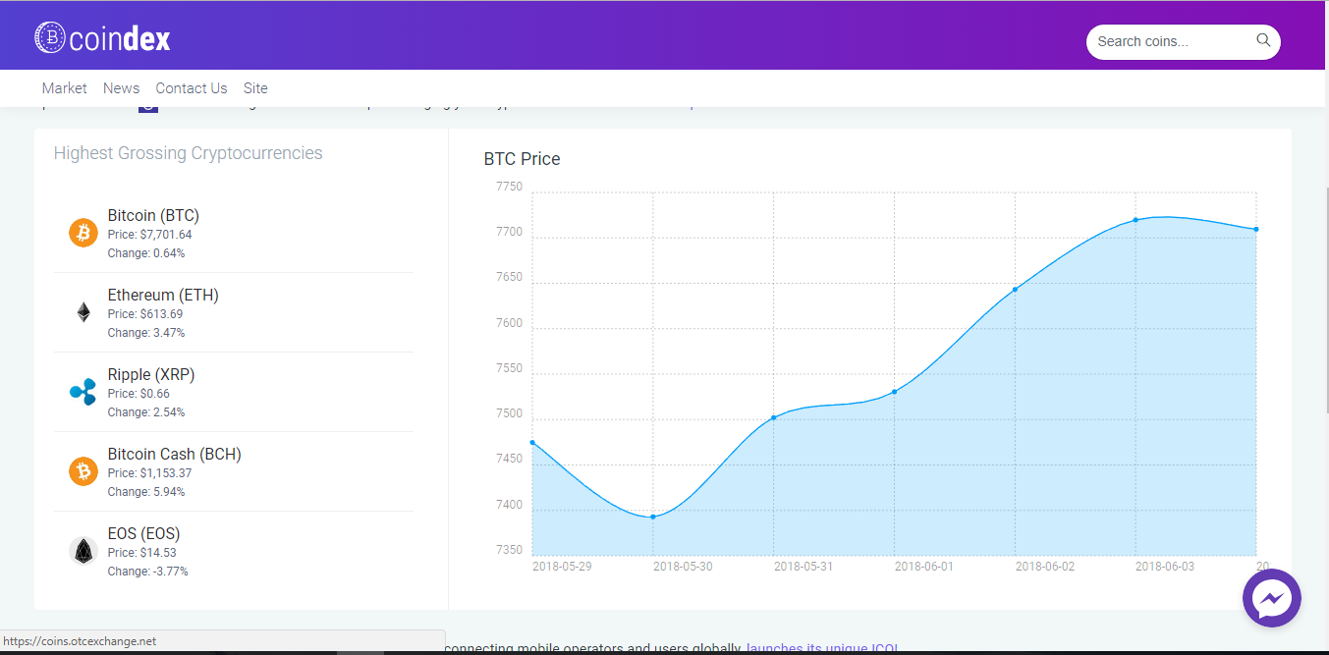This screenshot has width=1329, height=655.
Task: Click x-axis label 2018-05-31
Action: click(803, 567)
